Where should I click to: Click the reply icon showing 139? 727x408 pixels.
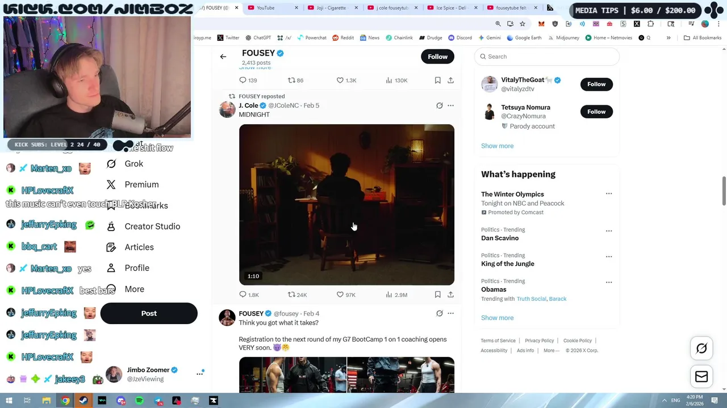point(243,80)
